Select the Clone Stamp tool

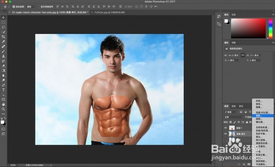(x=4, y=56)
